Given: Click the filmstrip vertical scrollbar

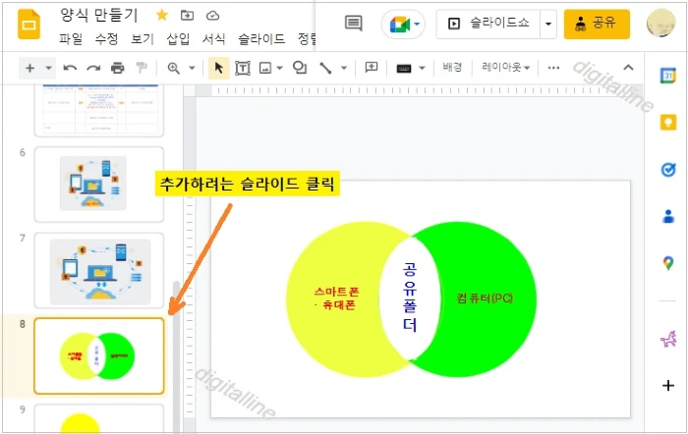Looking at the screenshot, I should 176,357.
